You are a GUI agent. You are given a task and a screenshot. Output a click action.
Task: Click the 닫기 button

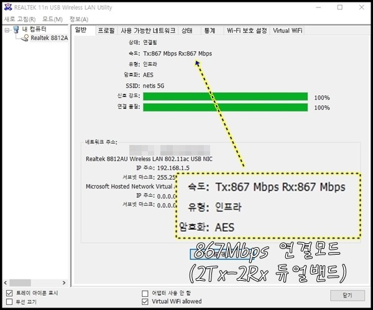(348, 296)
